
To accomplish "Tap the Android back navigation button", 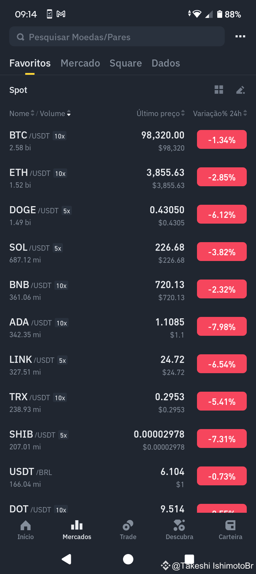I will tap(66, 559).
